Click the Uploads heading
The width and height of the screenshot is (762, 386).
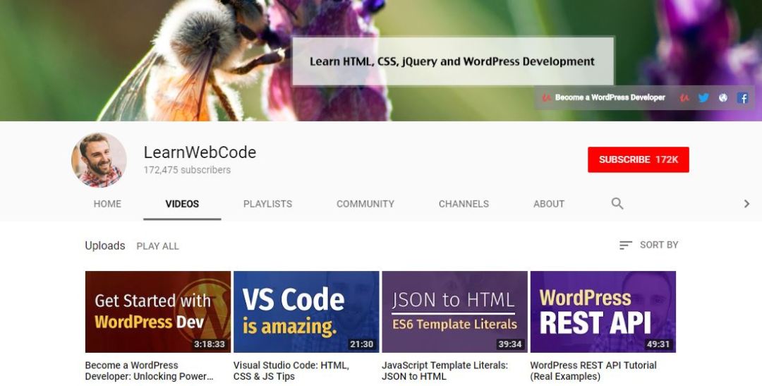point(105,246)
